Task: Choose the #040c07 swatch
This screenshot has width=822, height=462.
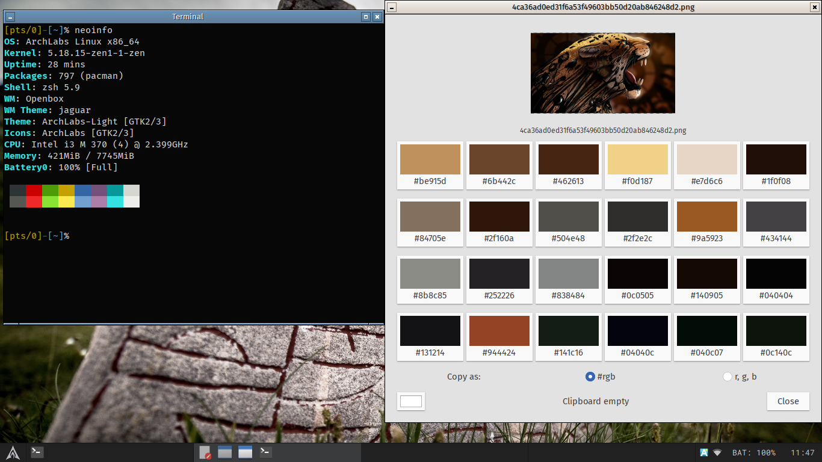Action: (x=707, y=337)
